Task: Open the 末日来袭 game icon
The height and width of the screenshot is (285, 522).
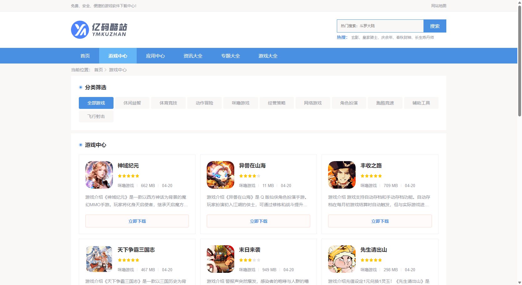Action: click(220, 259)
